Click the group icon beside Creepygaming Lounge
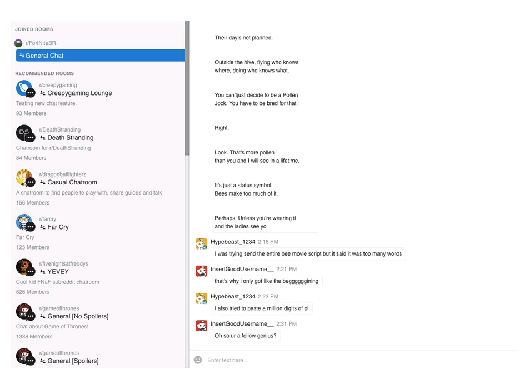 pos(43,93)
